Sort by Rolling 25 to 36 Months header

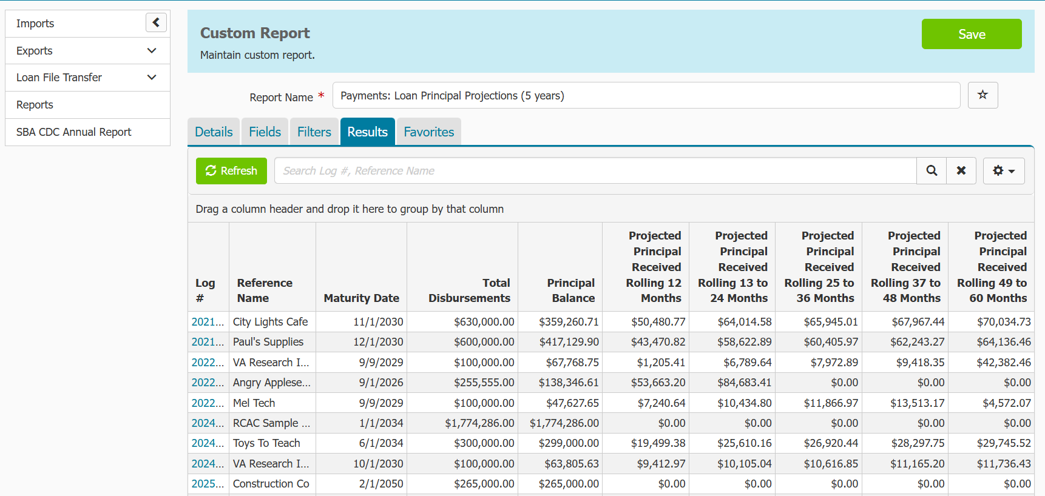(819, 267)
